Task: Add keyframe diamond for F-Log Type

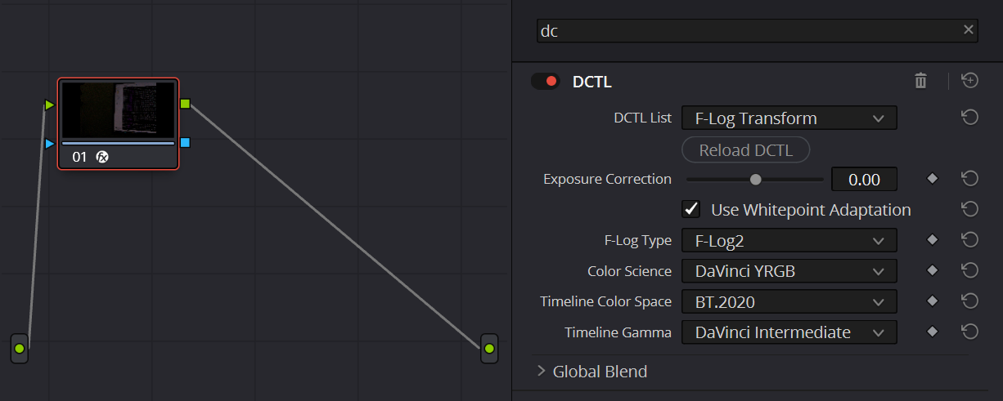Action: pos(932,240)
